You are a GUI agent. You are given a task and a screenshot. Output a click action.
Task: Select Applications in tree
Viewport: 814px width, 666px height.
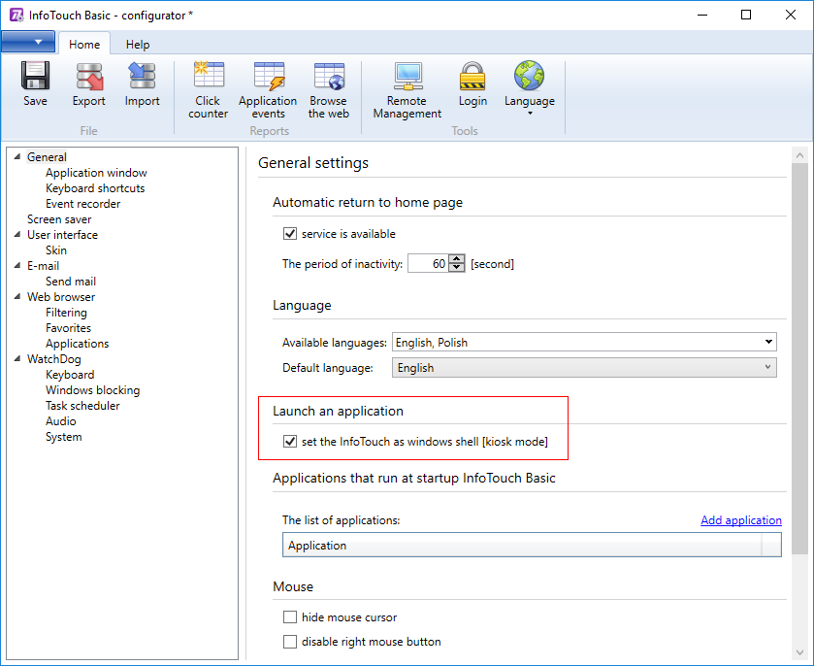pos(77,344)
